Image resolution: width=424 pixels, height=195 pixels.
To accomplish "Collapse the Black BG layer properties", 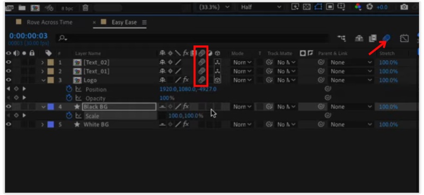I will tap(43, 107).
